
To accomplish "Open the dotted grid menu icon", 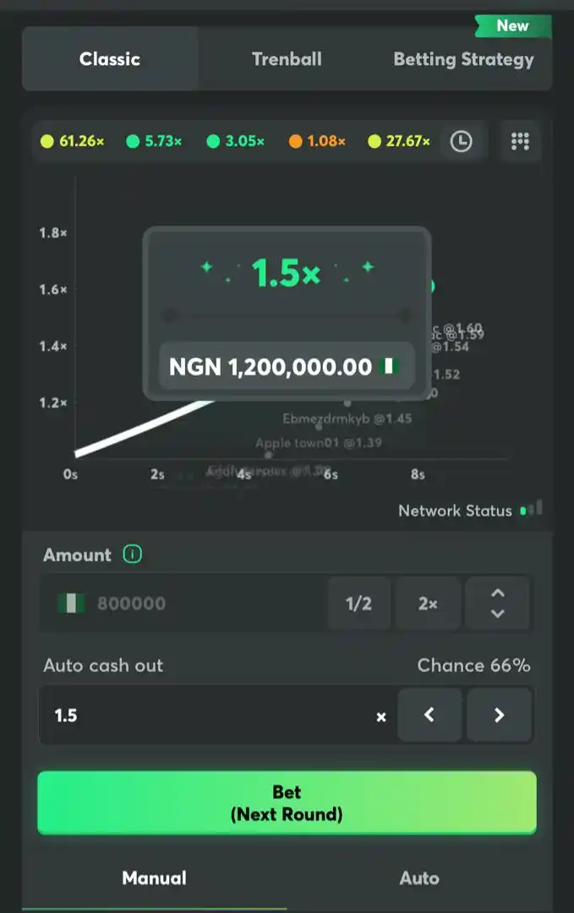I will 520,141.
